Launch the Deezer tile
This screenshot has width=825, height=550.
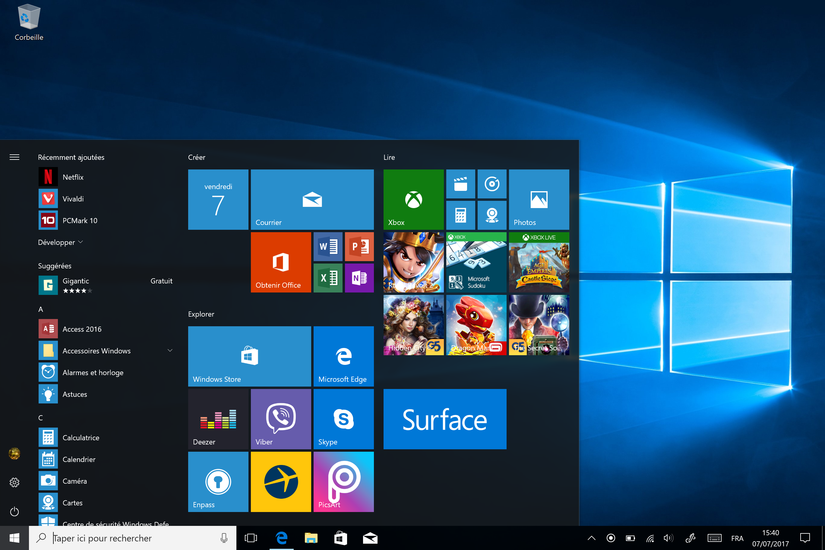tap(218, 419)
